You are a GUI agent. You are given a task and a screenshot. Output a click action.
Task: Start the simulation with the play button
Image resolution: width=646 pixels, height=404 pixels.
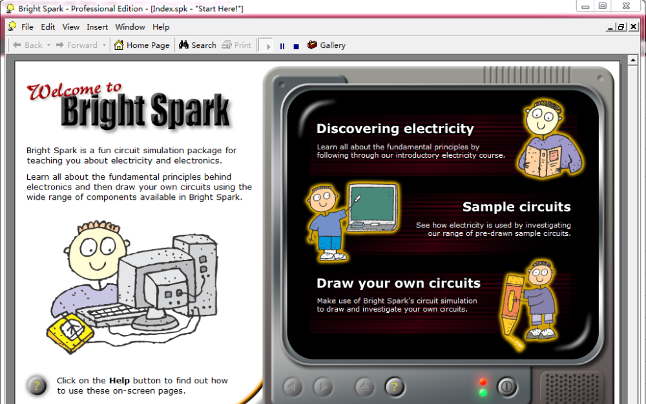click(x=267, y=46)
